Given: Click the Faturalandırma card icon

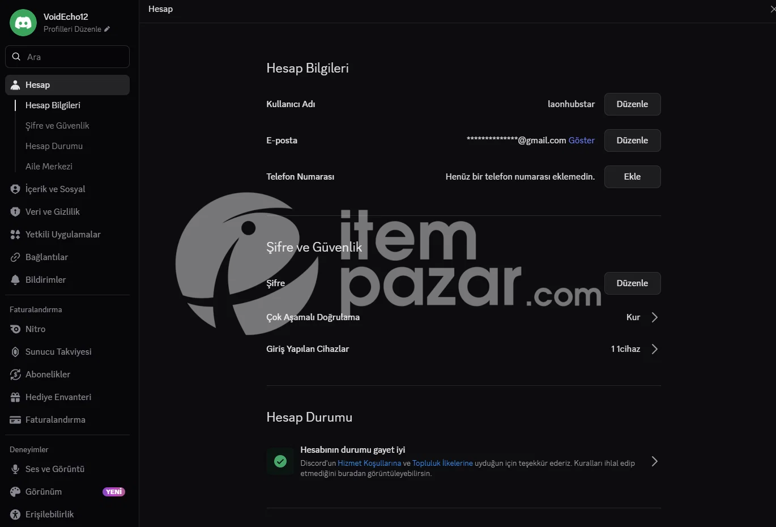Looking at the screenshot, I should (x=15, y=420).
